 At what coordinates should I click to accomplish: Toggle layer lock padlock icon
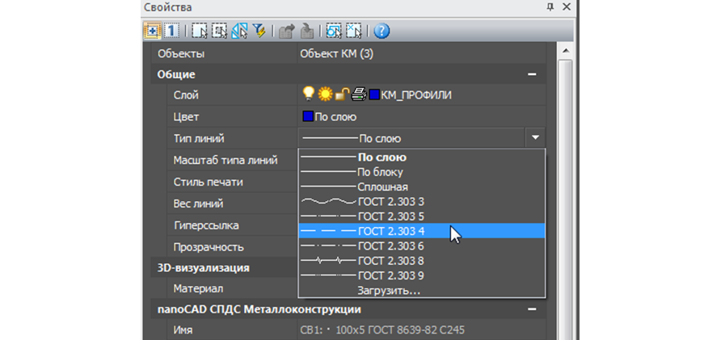(342, 94)
